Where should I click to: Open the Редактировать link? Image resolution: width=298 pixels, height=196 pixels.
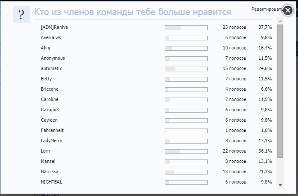(x=265, y=9)
